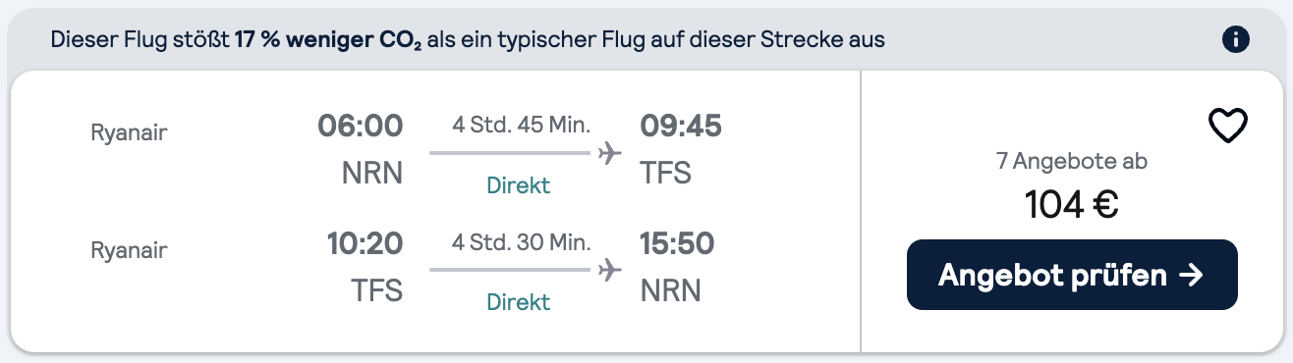Click the 17 % weniger CO₂ text
The width and height of the screenshot is (1293, 363).
[x=328, y=41]
